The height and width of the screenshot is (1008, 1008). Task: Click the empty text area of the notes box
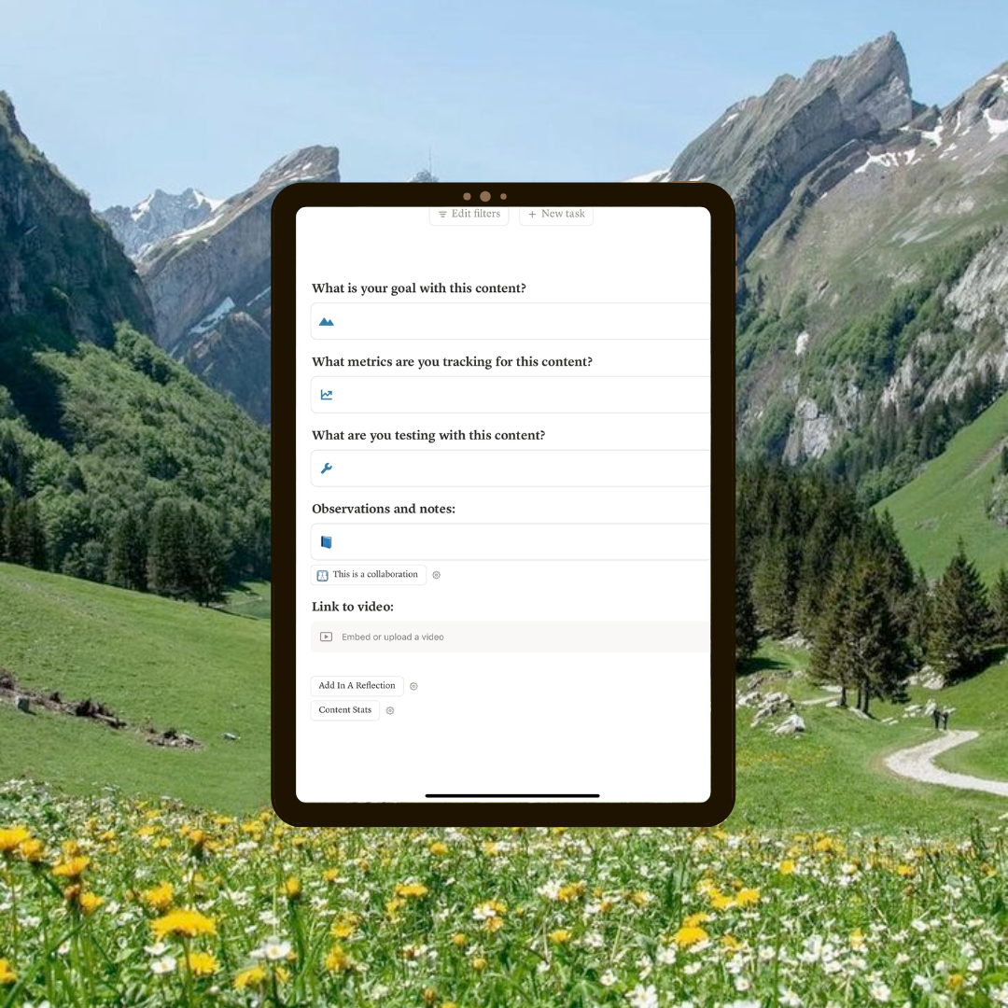tap(523, 542)
